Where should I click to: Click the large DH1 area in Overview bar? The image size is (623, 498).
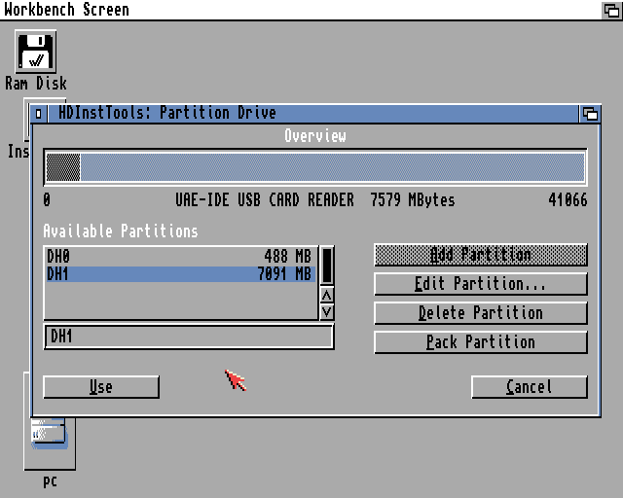(331, 167)
